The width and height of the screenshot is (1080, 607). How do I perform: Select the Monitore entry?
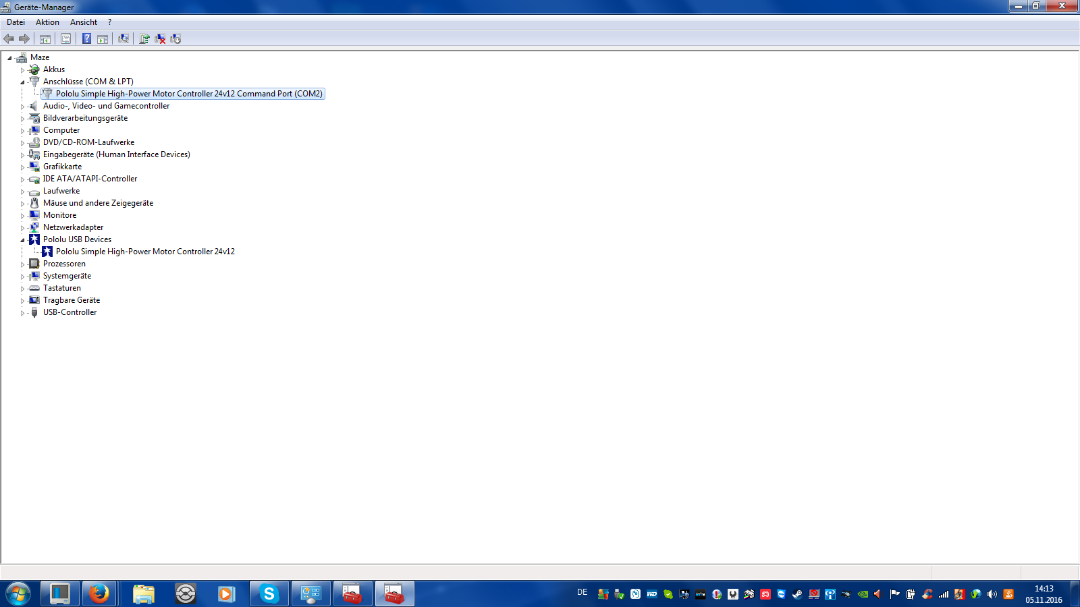click(59, 215)
